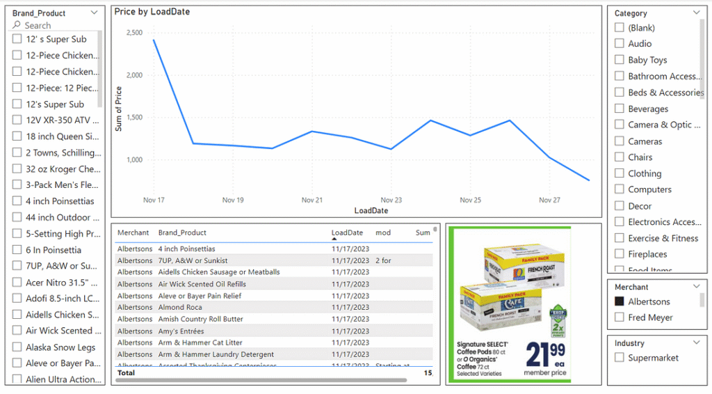The image size is (712, 394).
Task: Check the 12' s Super Sub checkbox
Action: tap(17, 38)
